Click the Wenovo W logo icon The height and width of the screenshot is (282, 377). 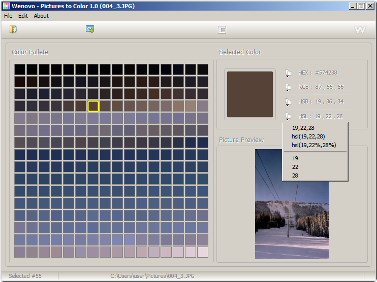click(360, 29)
